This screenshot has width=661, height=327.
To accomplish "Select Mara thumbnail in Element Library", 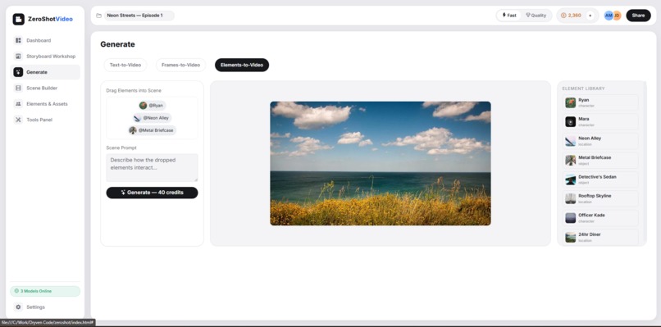I will (570, 122).
